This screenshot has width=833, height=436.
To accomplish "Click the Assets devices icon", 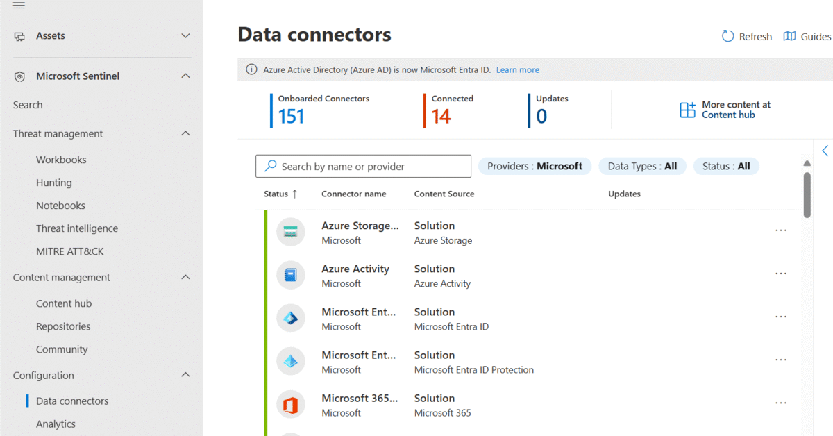I will click(x=19, y=36).
